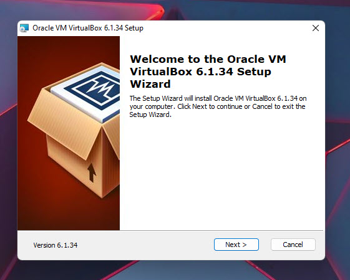Click the word Wizard in the bold heading

150,84
